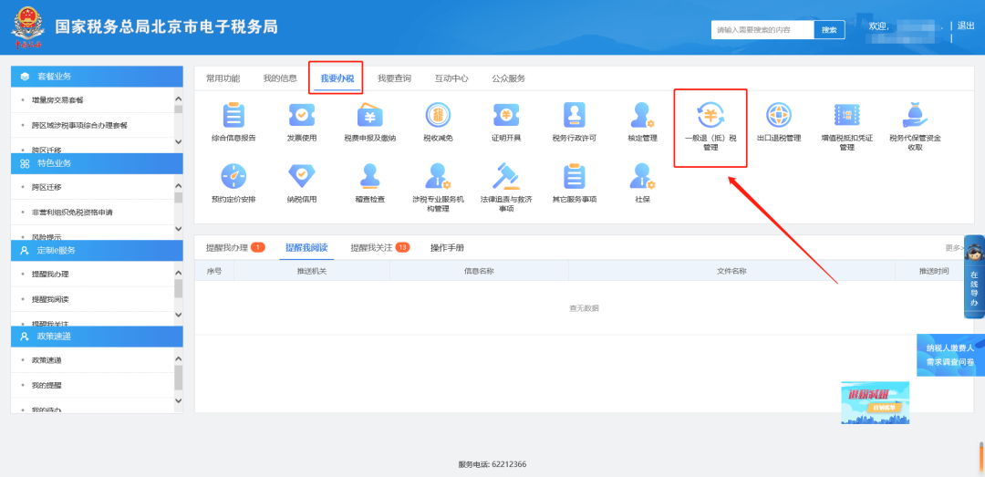Click 推送时间 column header
The width and height of the screenshot is (985, 477).
point(934,271)
